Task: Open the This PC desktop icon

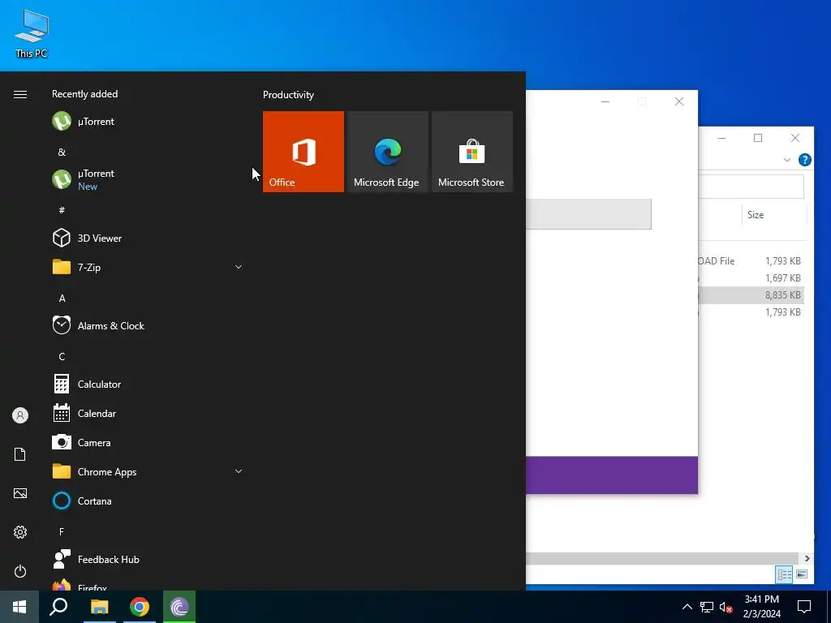Action: (32, 34)
